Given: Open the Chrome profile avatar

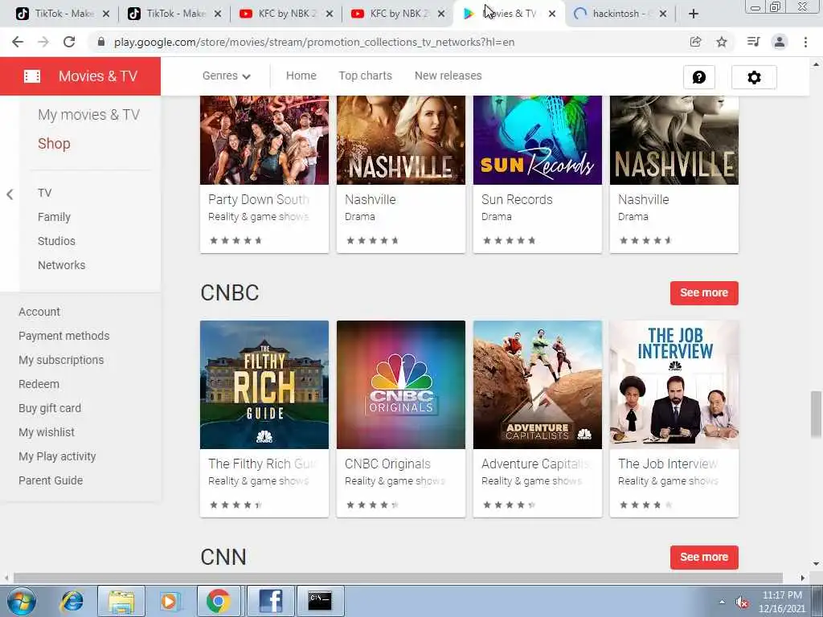Looking at the screenshot, I should click(x=780, y=42).
